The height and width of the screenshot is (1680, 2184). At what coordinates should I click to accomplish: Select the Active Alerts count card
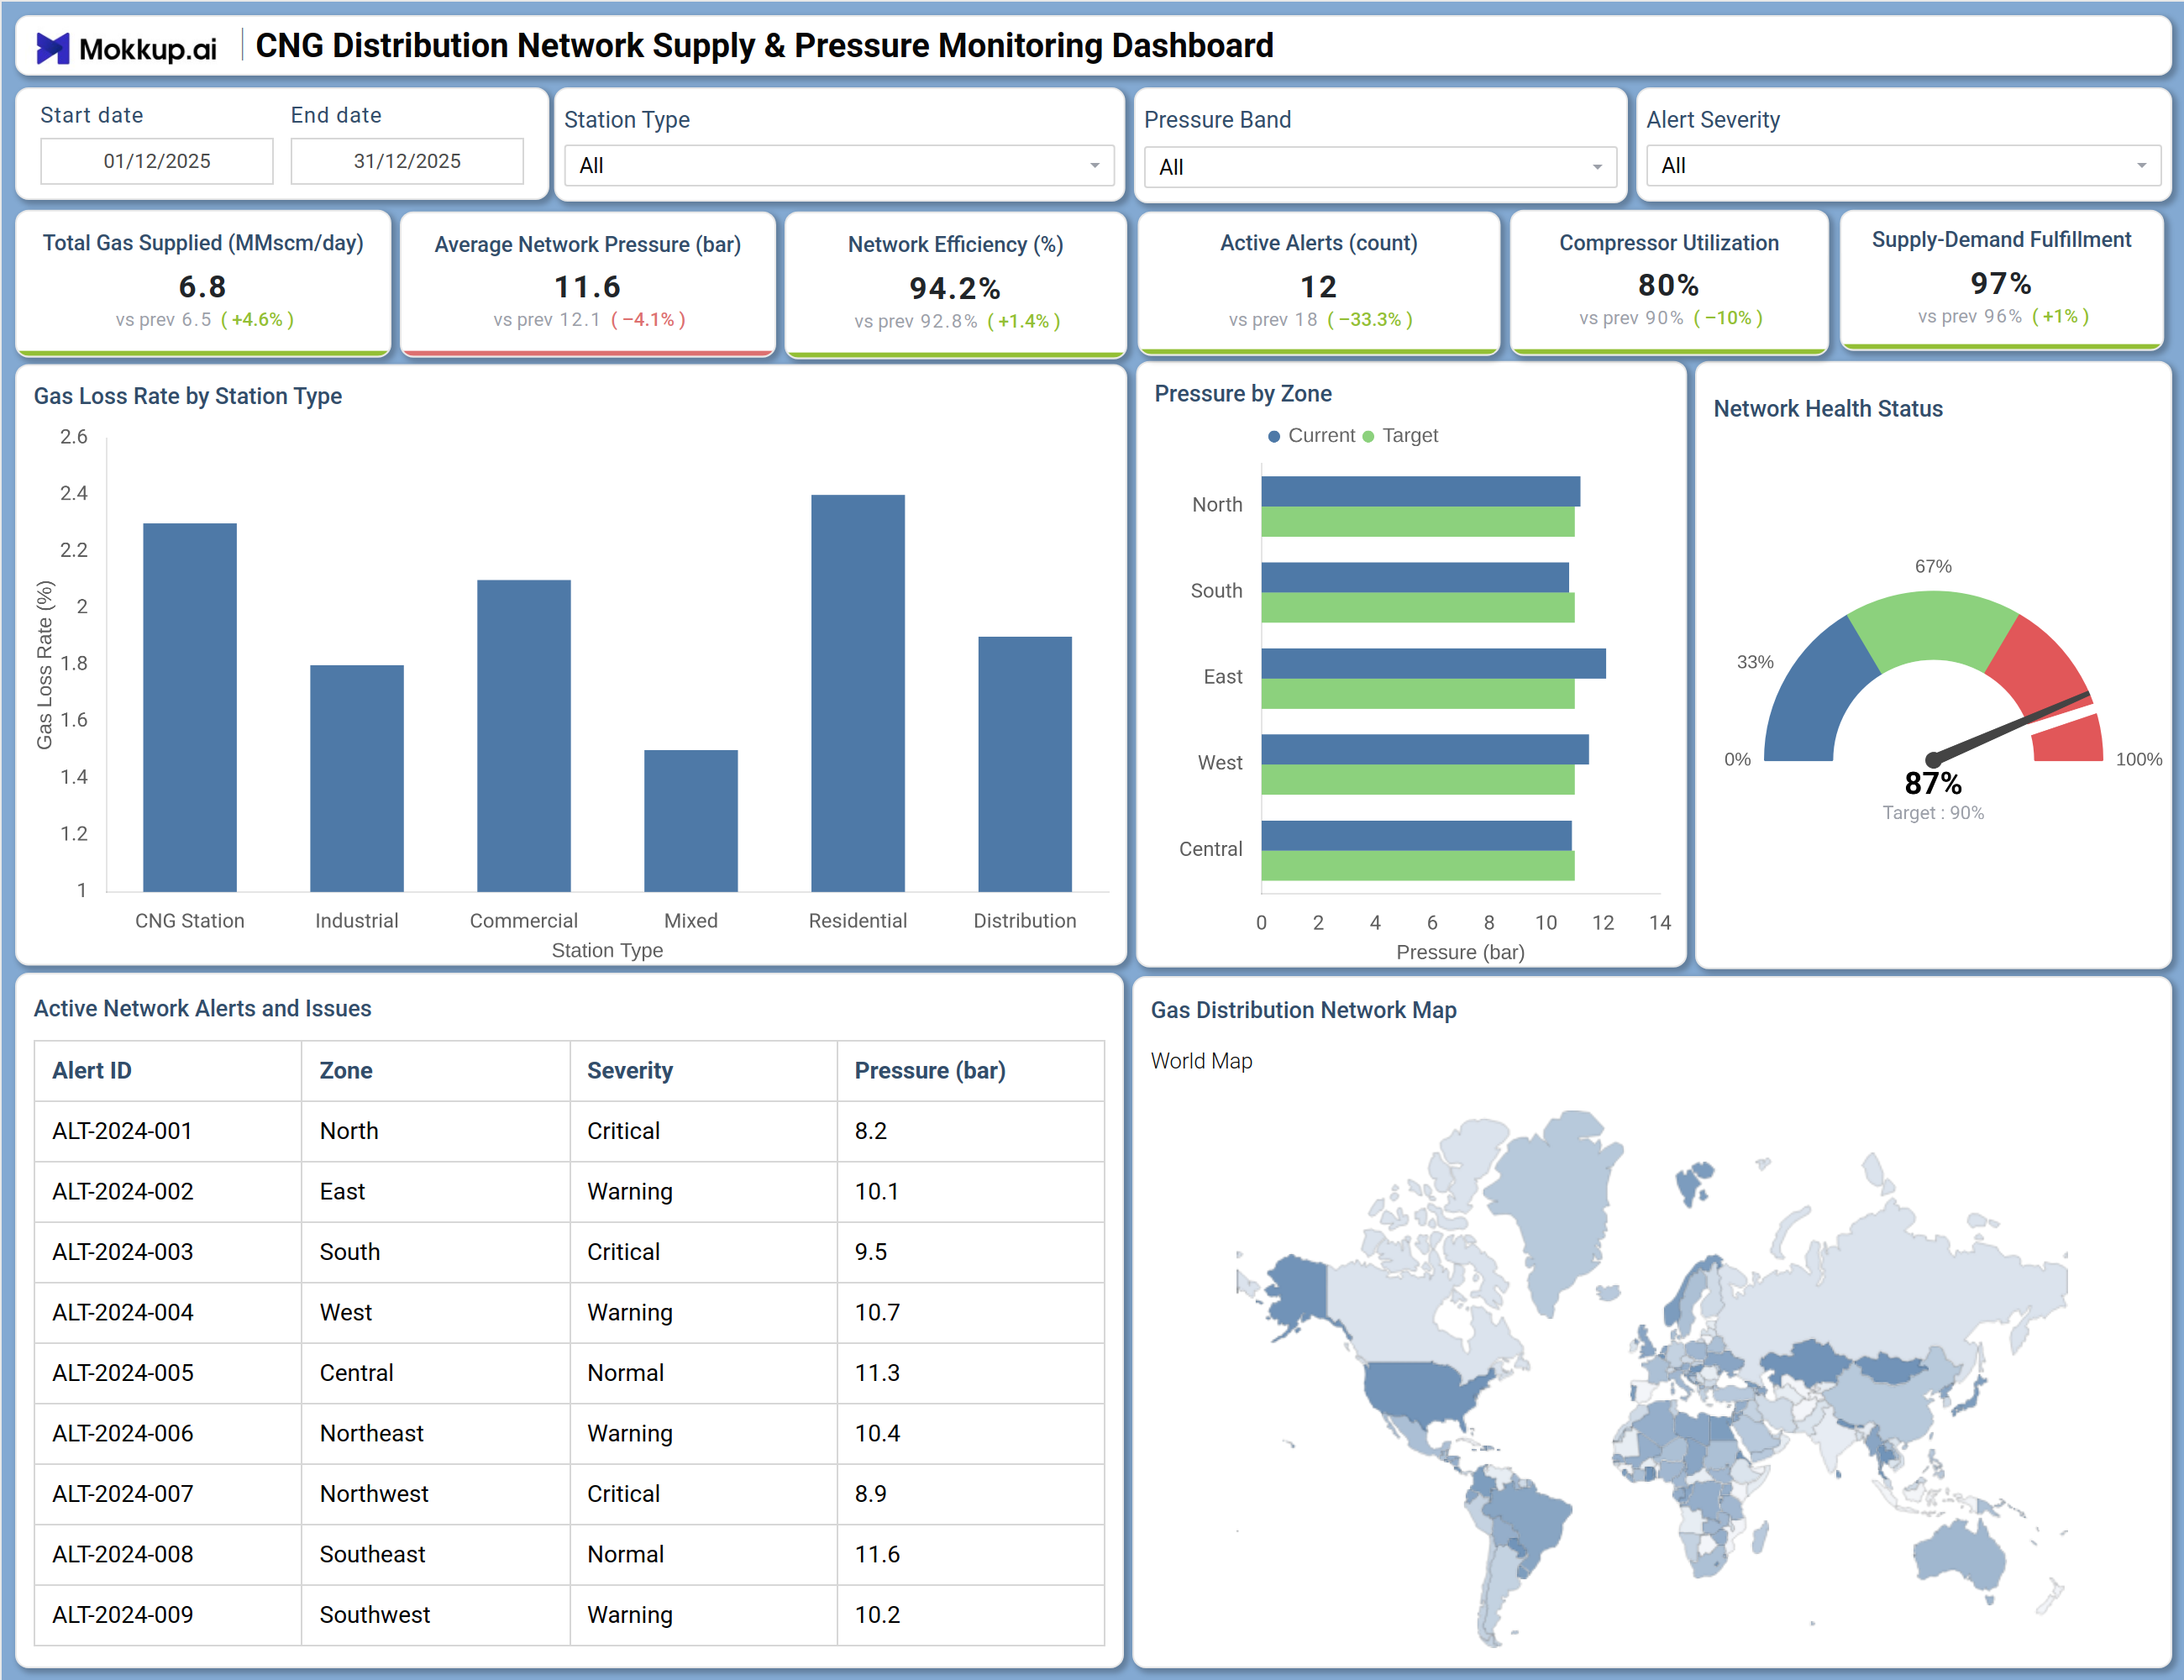coord(1318,283)
